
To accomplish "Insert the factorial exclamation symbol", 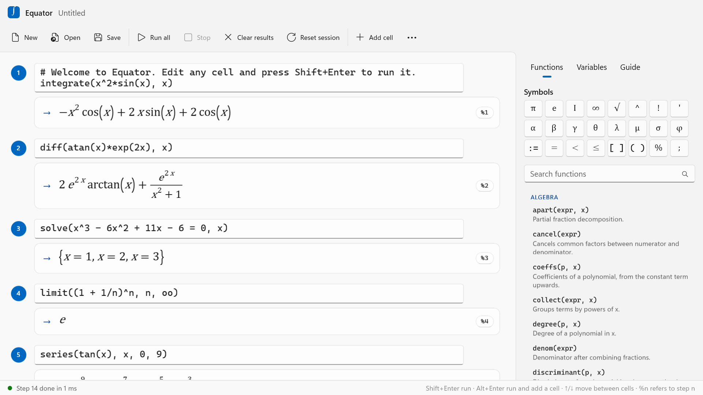I will 658,108.
